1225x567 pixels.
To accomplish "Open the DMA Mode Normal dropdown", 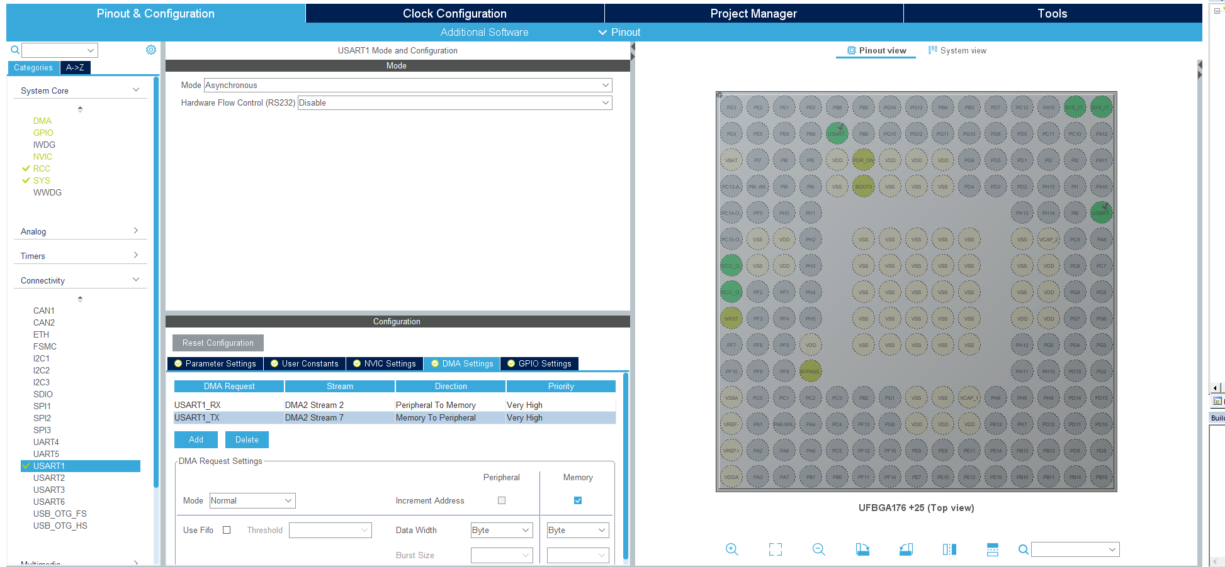I will click(252, 501).
